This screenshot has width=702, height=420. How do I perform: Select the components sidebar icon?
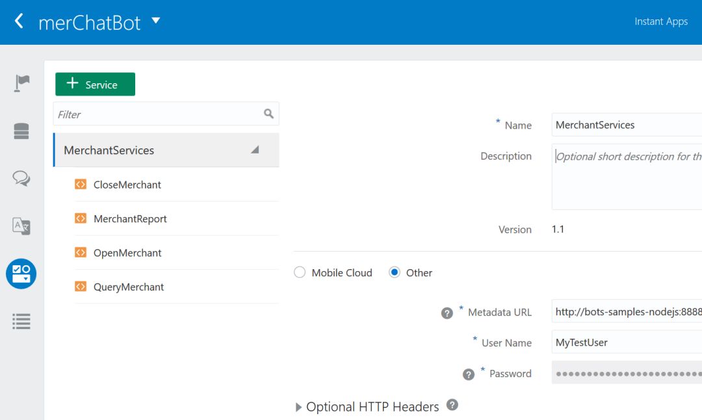[21, 274]
